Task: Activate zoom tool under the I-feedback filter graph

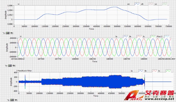Action: coord(12,100)
